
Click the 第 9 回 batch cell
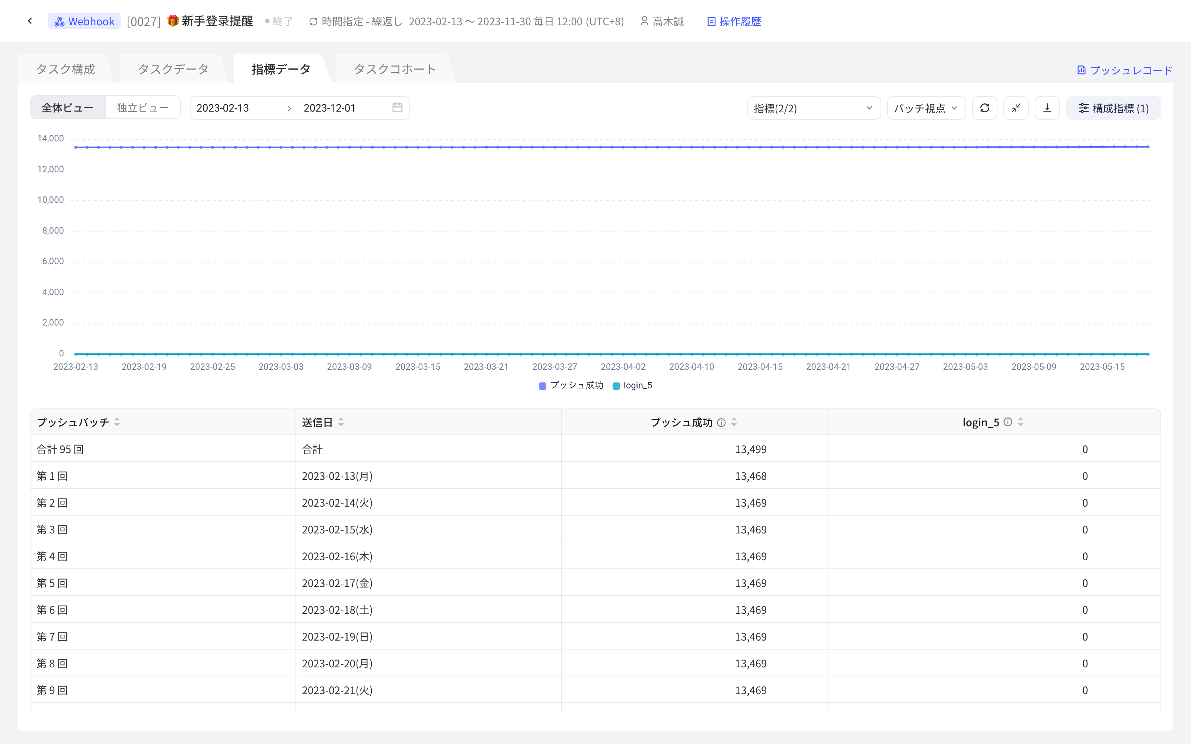click(x=163, y=690)
